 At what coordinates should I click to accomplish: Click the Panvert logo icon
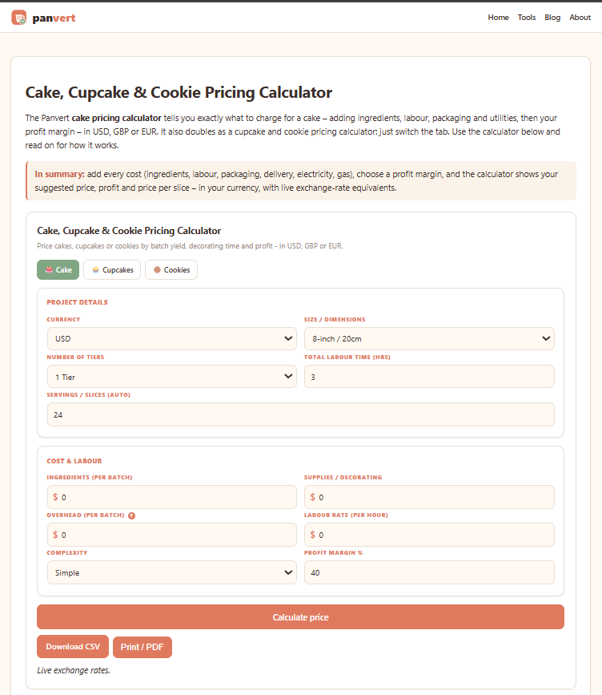[18, 18]
